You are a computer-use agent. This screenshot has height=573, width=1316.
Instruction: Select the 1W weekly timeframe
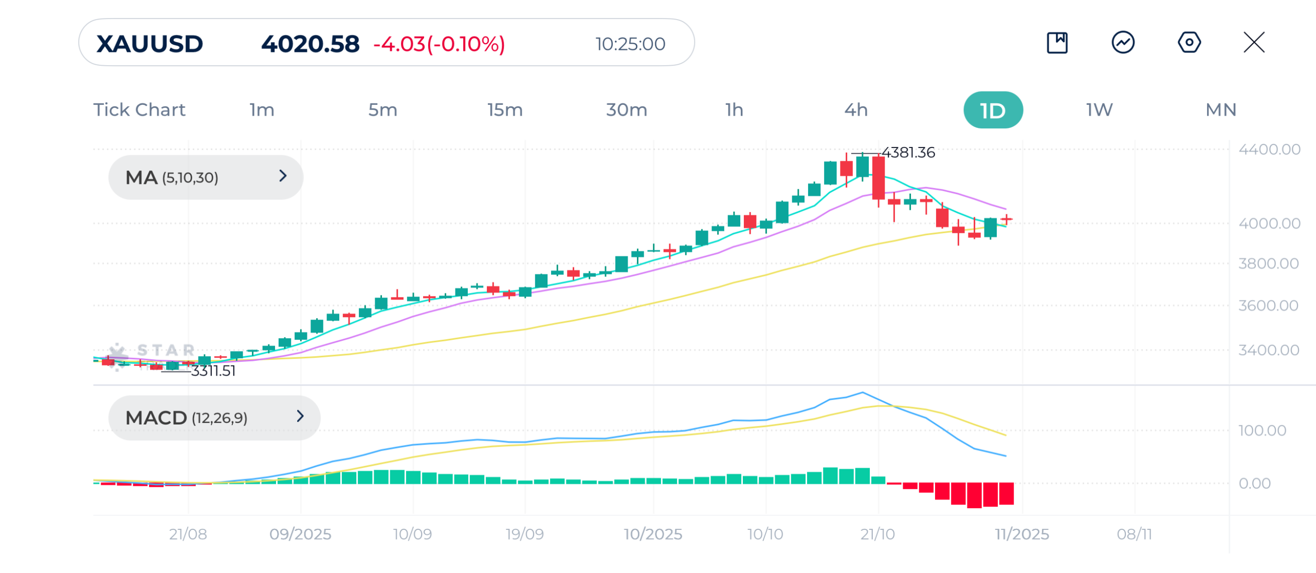pos(1099,110)
